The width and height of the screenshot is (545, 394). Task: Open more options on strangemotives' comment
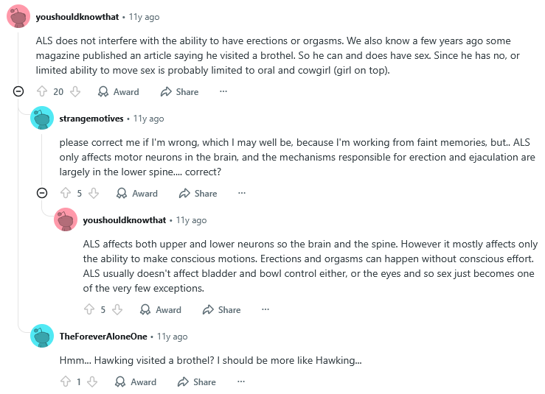(x=241, y=194)
